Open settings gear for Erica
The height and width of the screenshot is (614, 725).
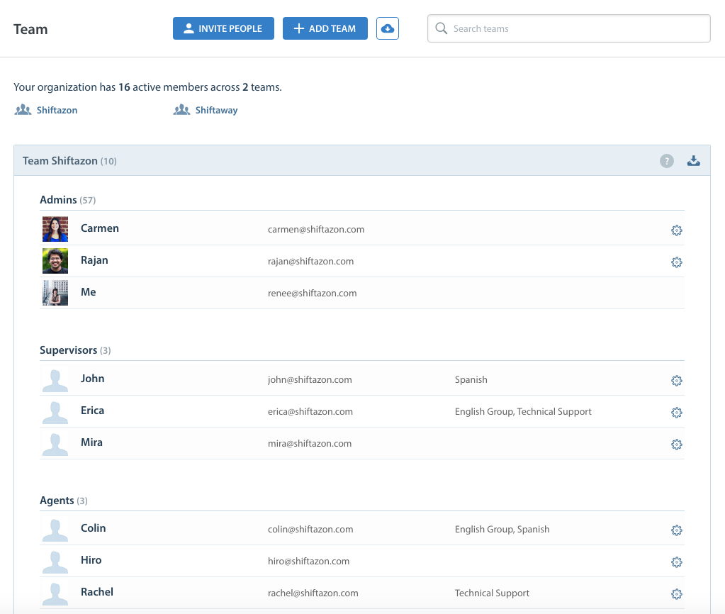pos(676,413)
